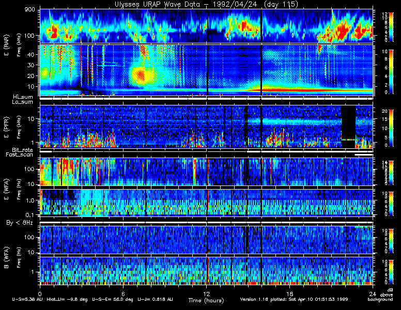This screenshot has width=401, height=310.
Task: Click the 'Lo_sum' status bar label
Action: (22, 102)
